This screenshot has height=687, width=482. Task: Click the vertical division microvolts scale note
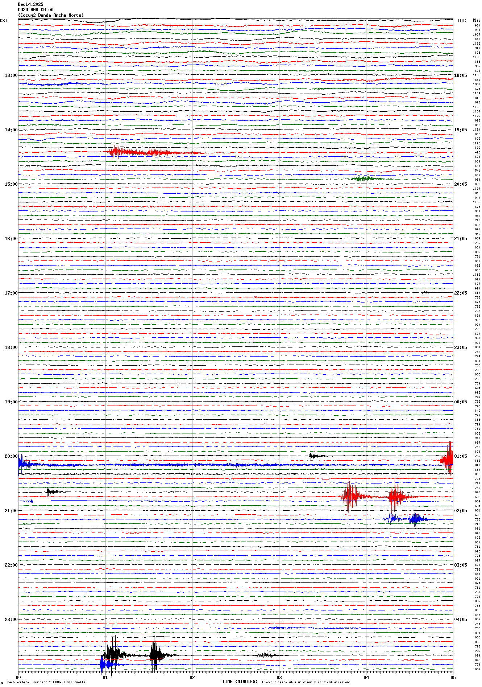click(x=46, y=682)
